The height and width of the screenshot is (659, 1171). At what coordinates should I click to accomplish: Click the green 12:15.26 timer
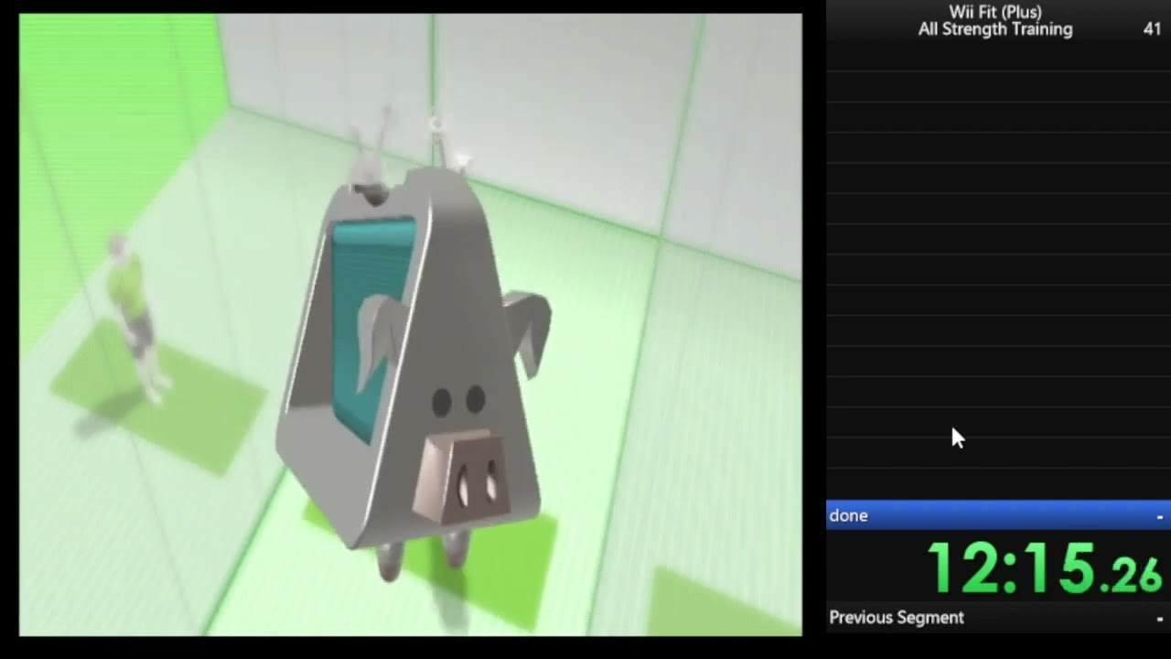point(1045,567)
